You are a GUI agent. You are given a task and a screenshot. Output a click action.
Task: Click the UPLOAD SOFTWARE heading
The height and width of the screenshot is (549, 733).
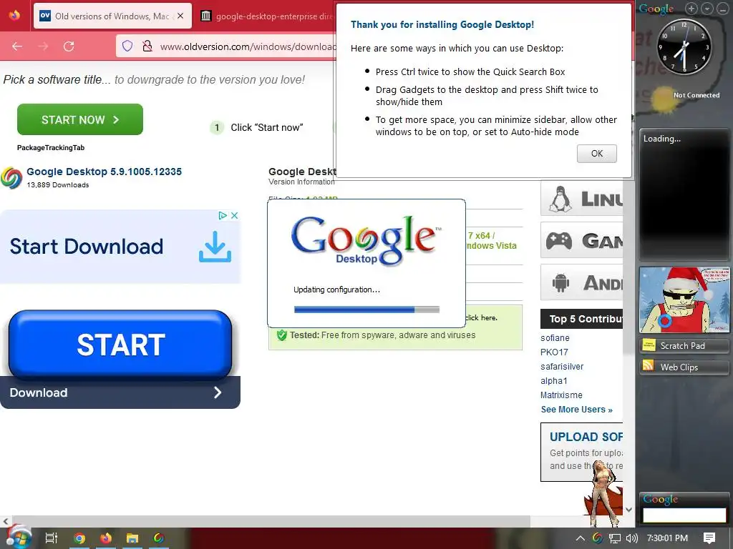click(586, 437)
